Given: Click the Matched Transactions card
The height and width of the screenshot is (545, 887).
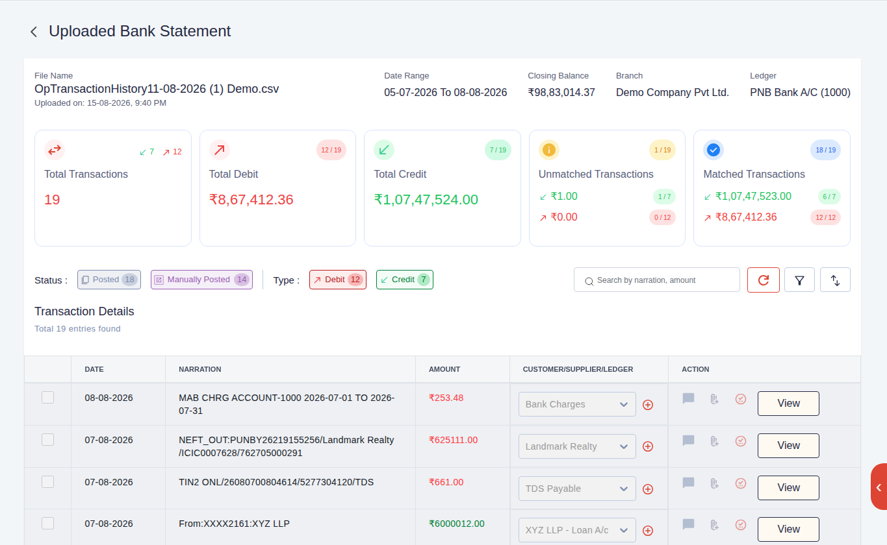Looking at the screenshot, I should tap(772, 188).
